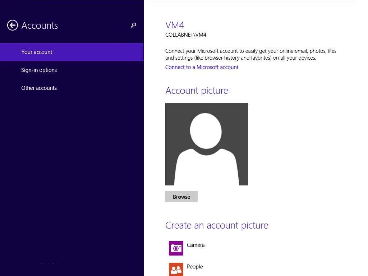The height and width of the screenshot is (276, 368).
Task: Click Connect to a Microsoft account link
Action: pos(202,67)
